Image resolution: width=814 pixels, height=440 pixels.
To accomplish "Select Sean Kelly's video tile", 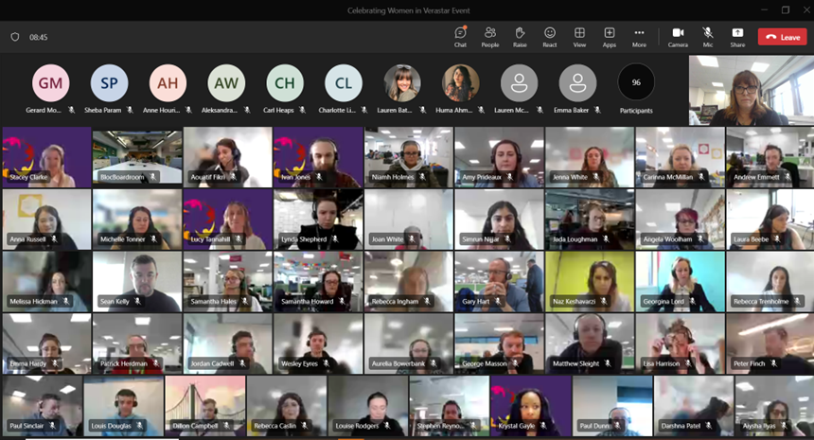I will pyautogui.click(x=137, y=282).
